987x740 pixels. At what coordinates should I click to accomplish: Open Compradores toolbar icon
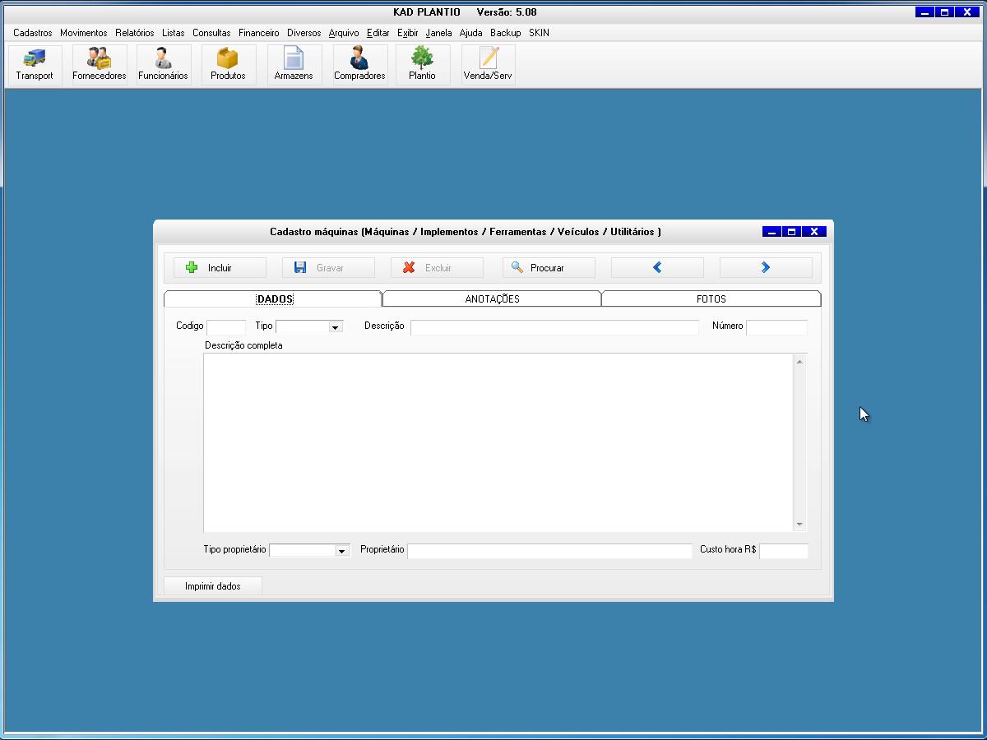(359, 64)
